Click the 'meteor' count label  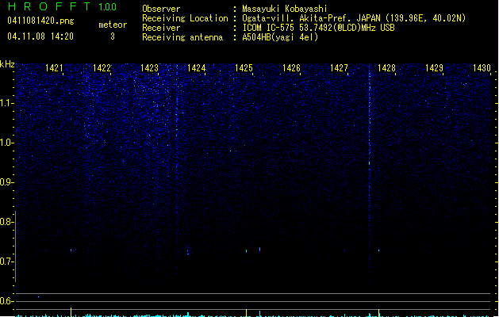[113, 25]
